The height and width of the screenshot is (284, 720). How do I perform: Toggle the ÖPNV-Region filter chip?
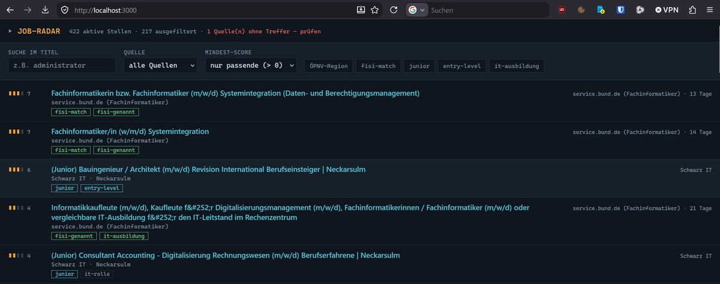click(328, 66)
